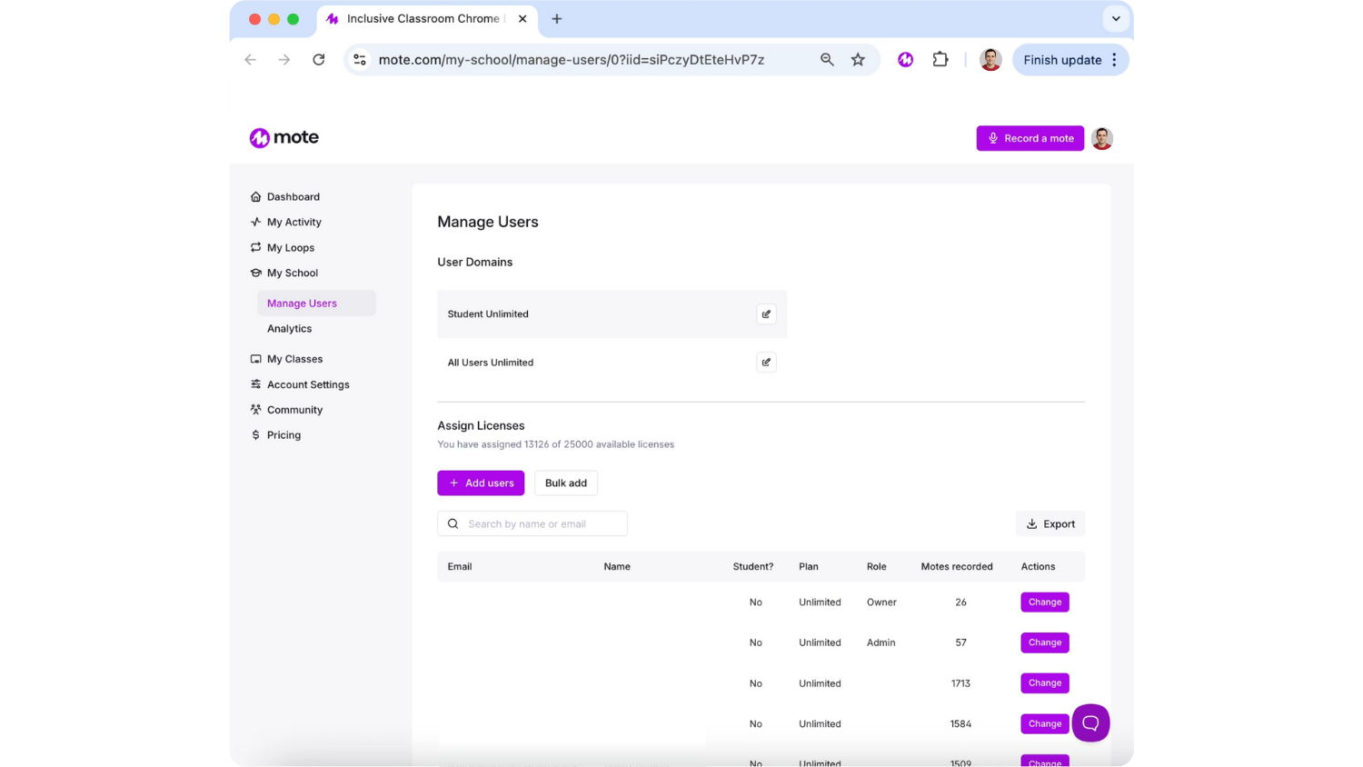Select the Dashboard icon in the sidebar
This screenshot has height=767, width=1363.
pyautogui.click(x=255, y=196)
